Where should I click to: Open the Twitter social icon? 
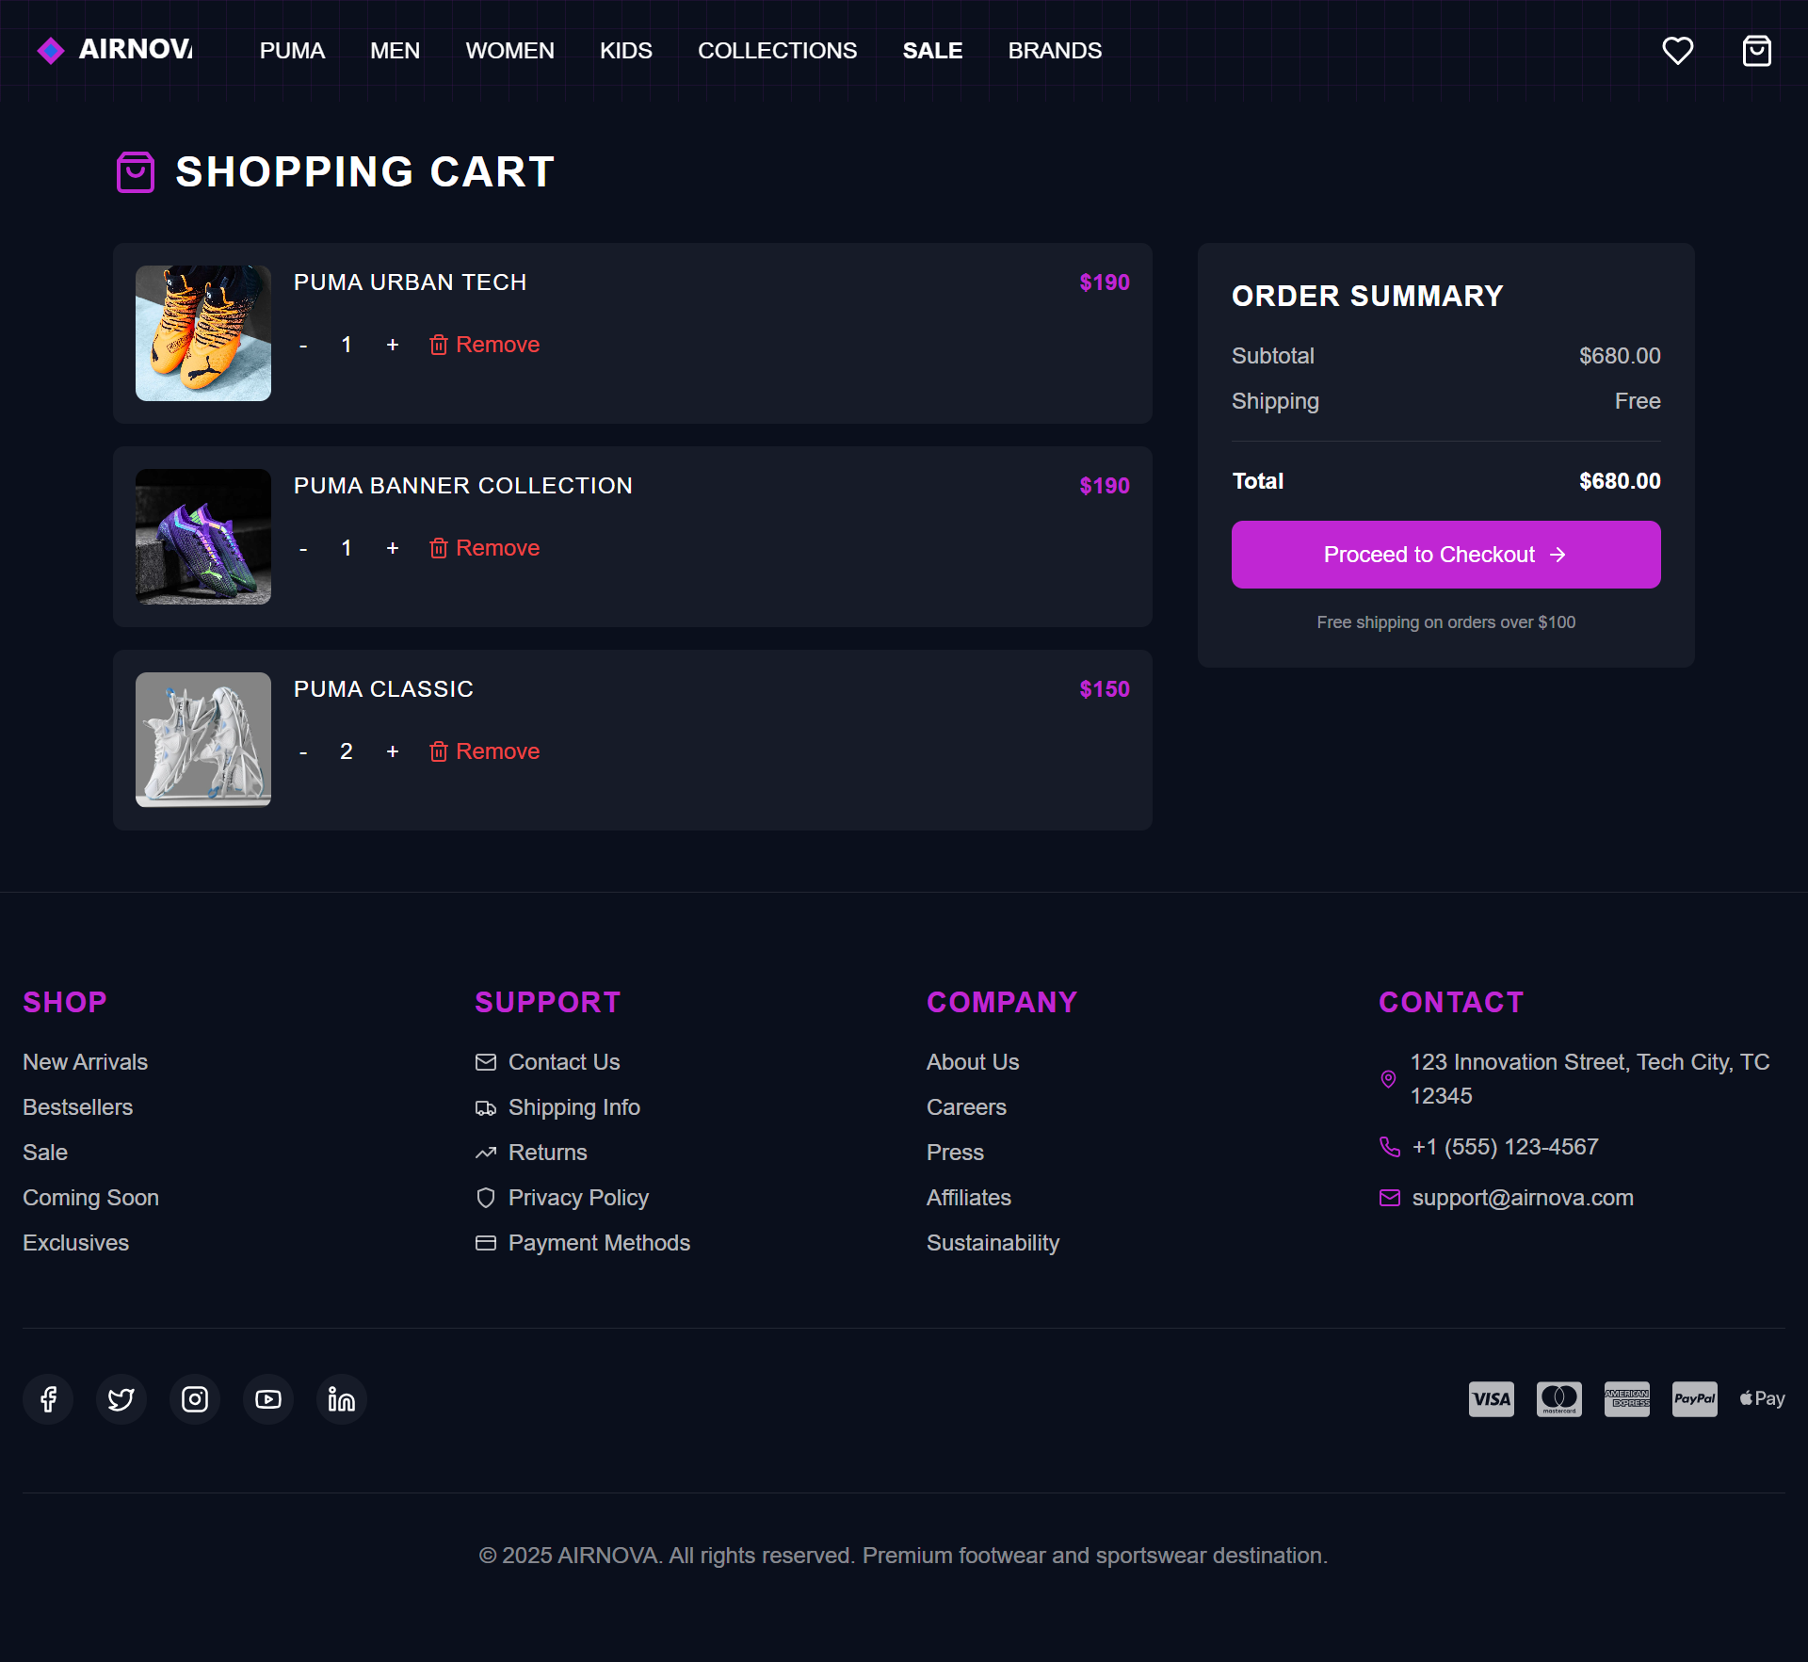tap(121, 1399)
